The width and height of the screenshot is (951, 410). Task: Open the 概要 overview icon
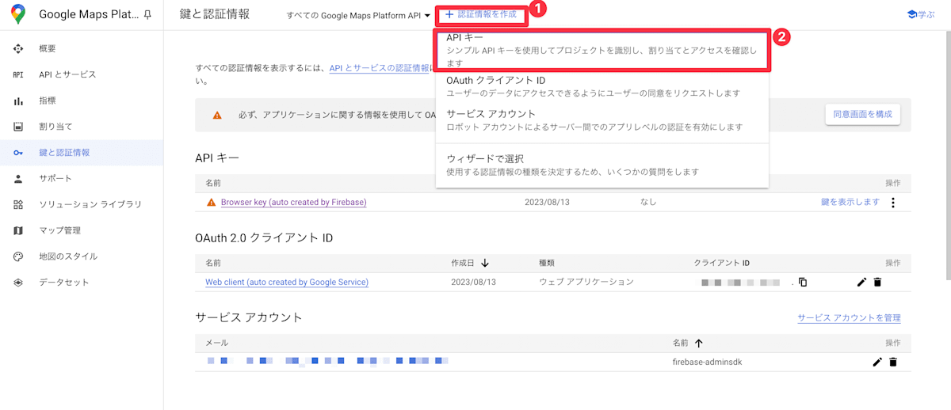click(x=18, y=48)
